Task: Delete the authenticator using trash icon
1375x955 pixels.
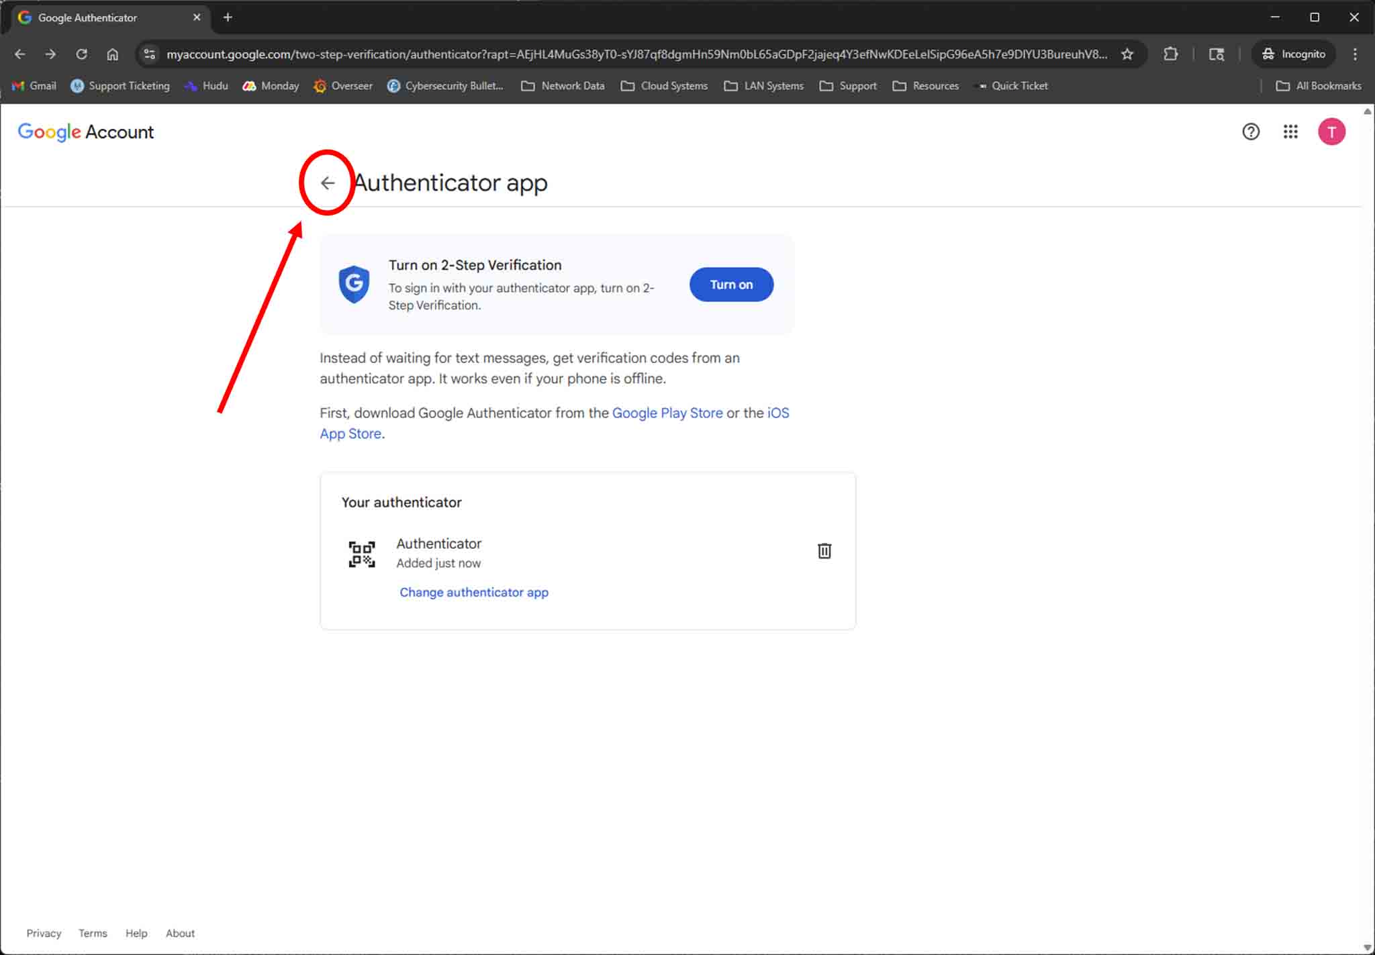Action: click(824, 551)
